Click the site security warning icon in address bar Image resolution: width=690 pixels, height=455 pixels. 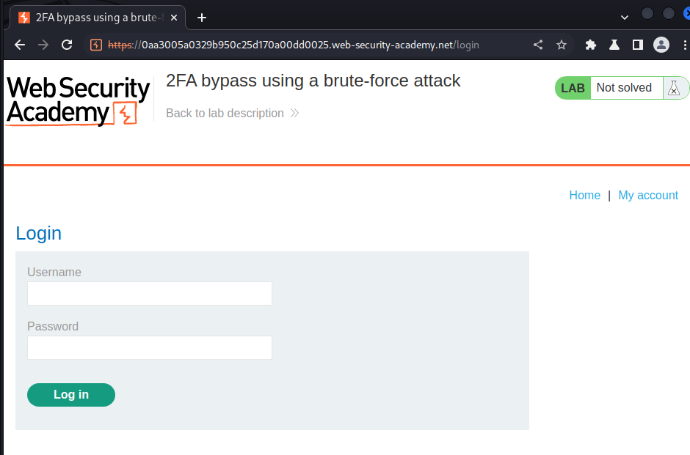point(96,45)
